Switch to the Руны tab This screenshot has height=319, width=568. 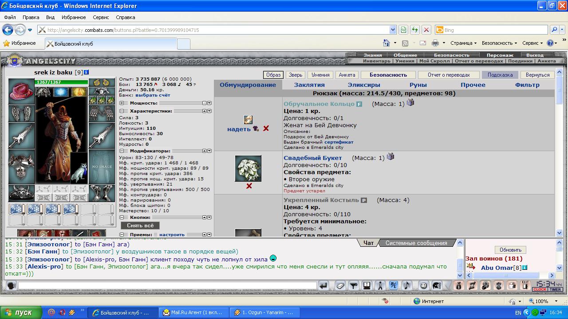point(418,85)
